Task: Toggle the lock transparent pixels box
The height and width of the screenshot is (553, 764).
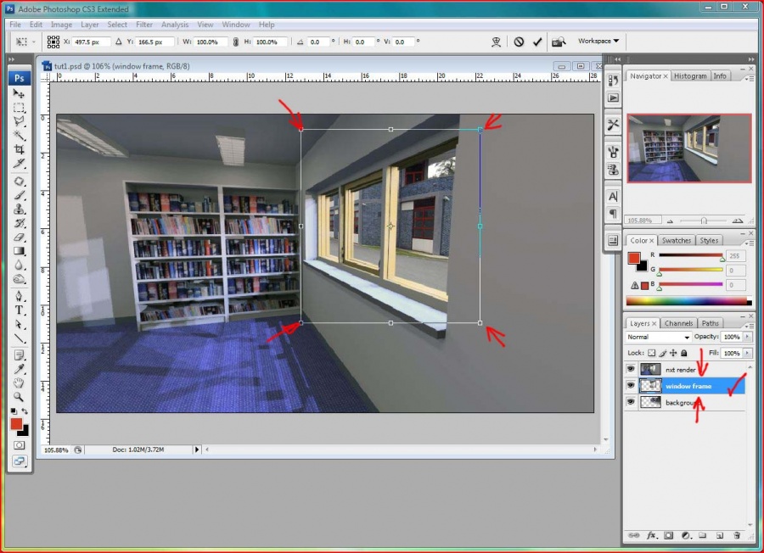Action: [652, 352]
